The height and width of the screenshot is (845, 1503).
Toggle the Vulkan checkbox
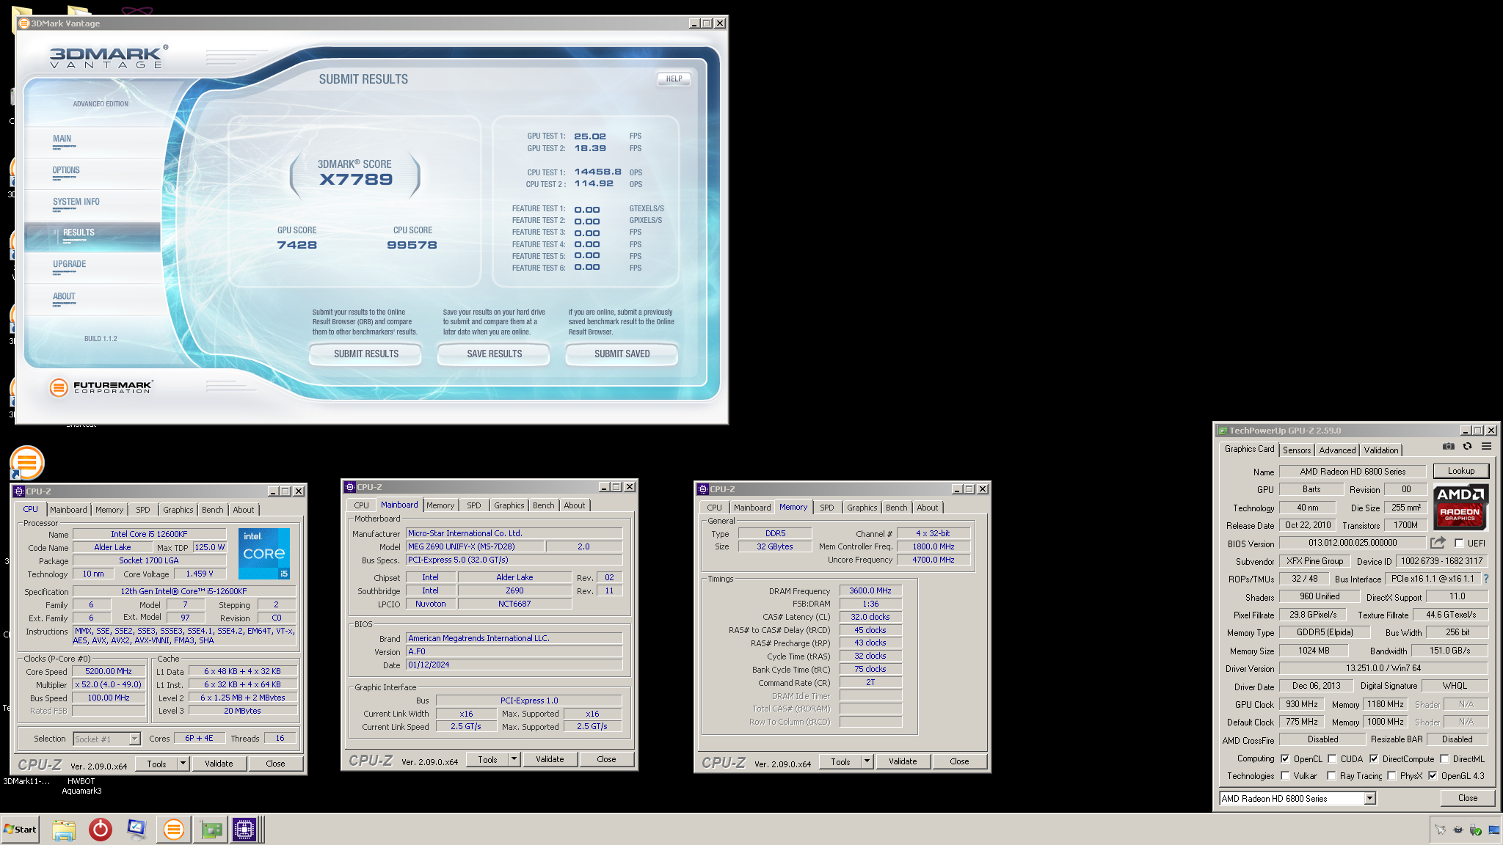coord(1285,776)
